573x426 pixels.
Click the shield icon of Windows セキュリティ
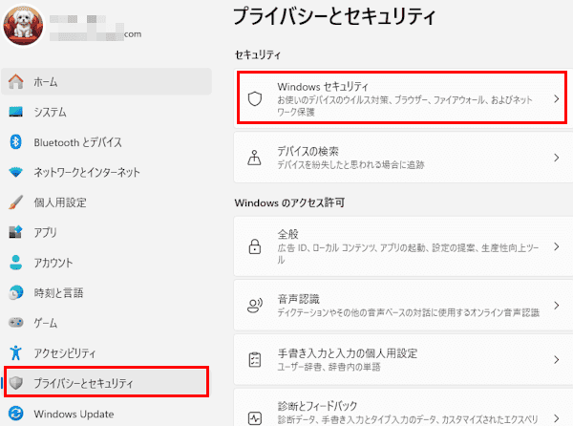pos(255,98)
